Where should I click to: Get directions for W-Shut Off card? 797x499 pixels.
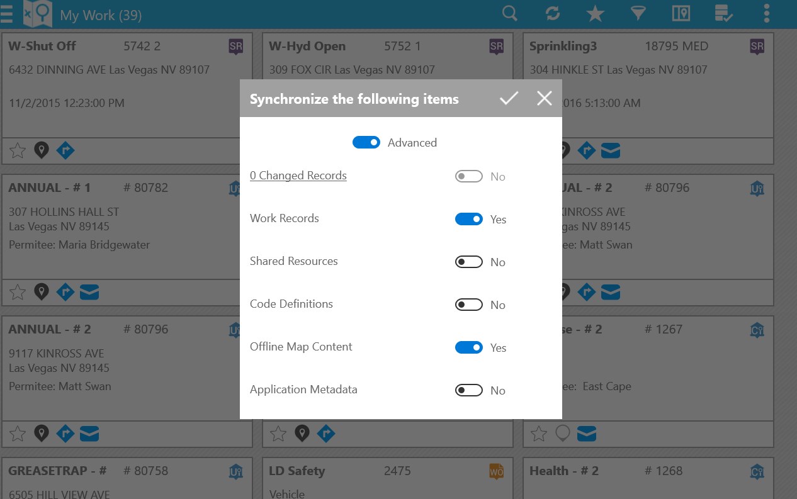tap(65, 150)
